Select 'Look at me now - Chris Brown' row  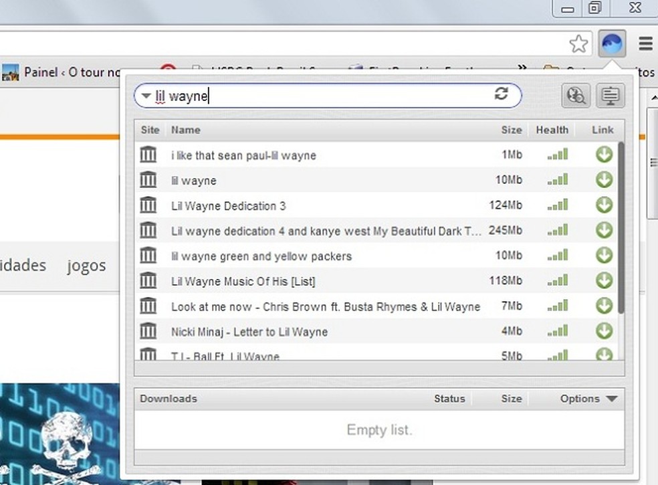coord(376,306)
